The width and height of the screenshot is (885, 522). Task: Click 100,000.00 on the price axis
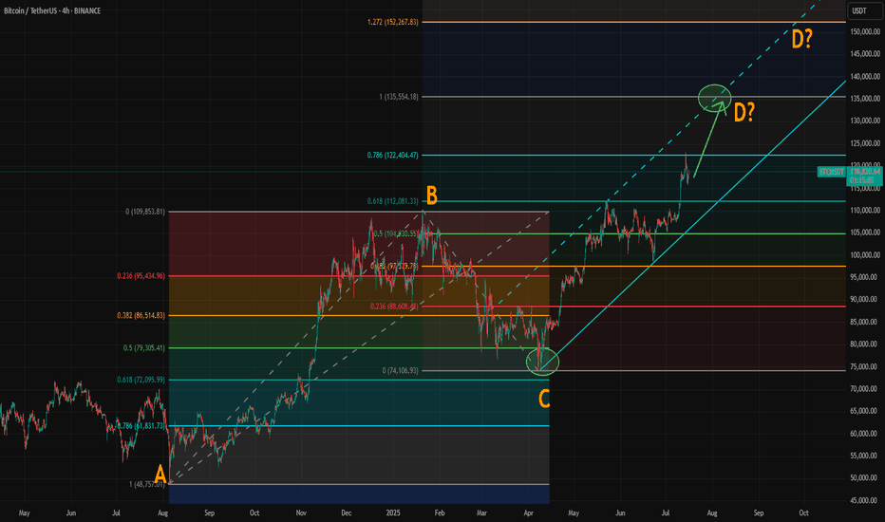tap(865, 255)
